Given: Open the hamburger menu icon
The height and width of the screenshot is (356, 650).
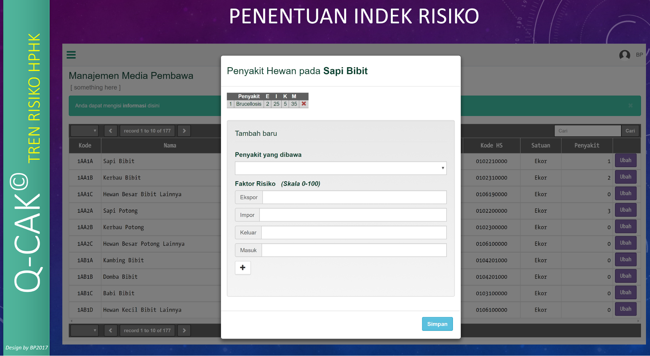Looking at the screenshot, I should coord(71,55).
